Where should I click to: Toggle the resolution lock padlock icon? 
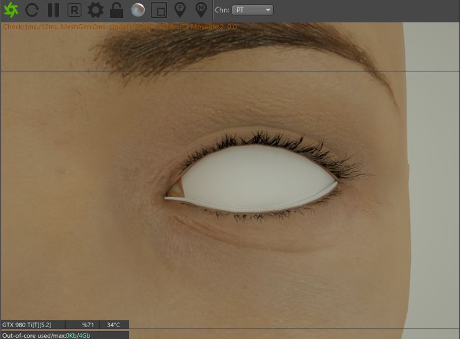pos(117,10)
